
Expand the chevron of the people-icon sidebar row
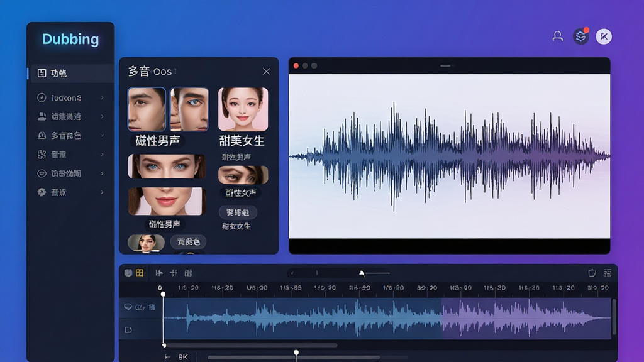pyautogui.click(x=102, y=116)
